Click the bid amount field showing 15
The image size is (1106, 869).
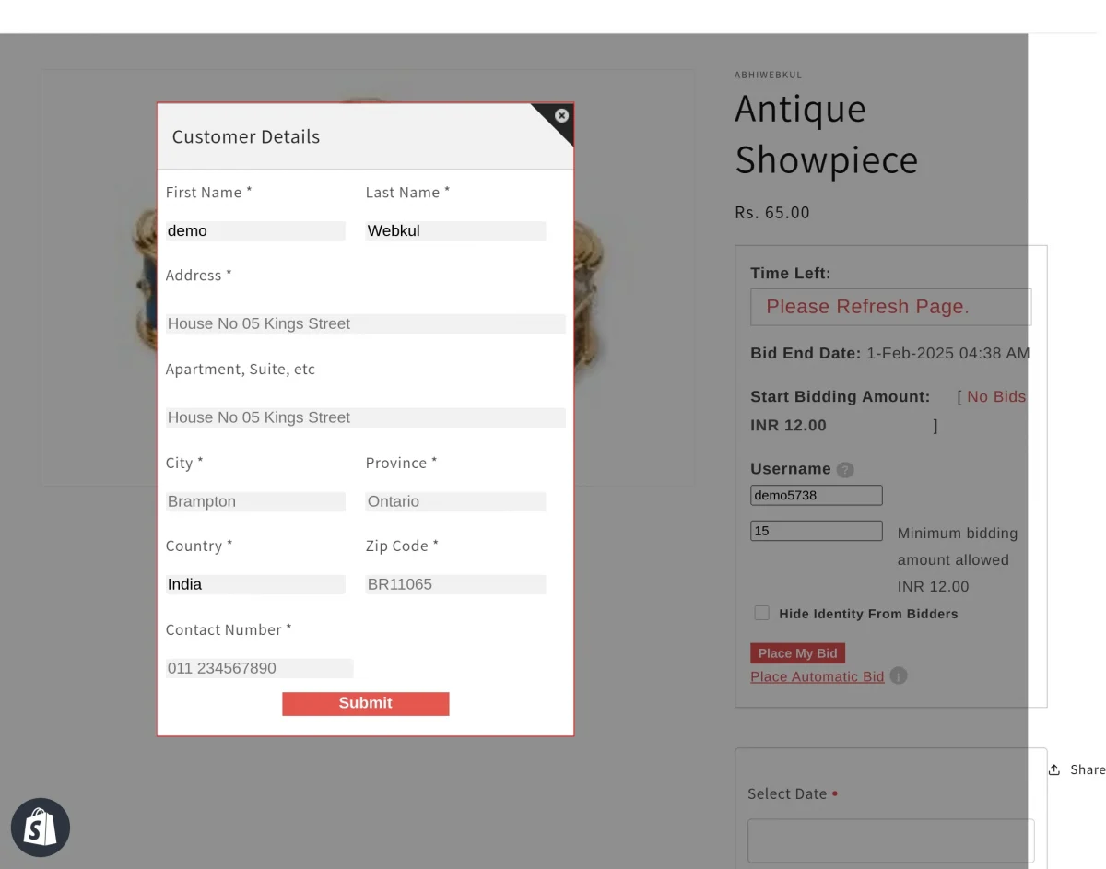(x=816, y=530)
